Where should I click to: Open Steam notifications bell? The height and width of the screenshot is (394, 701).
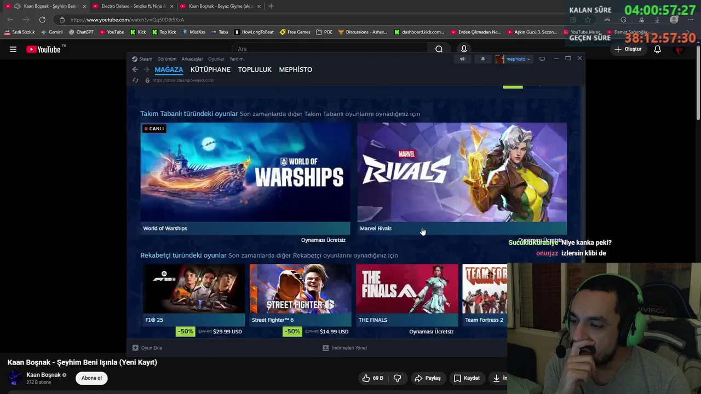[x=482, y=59]
